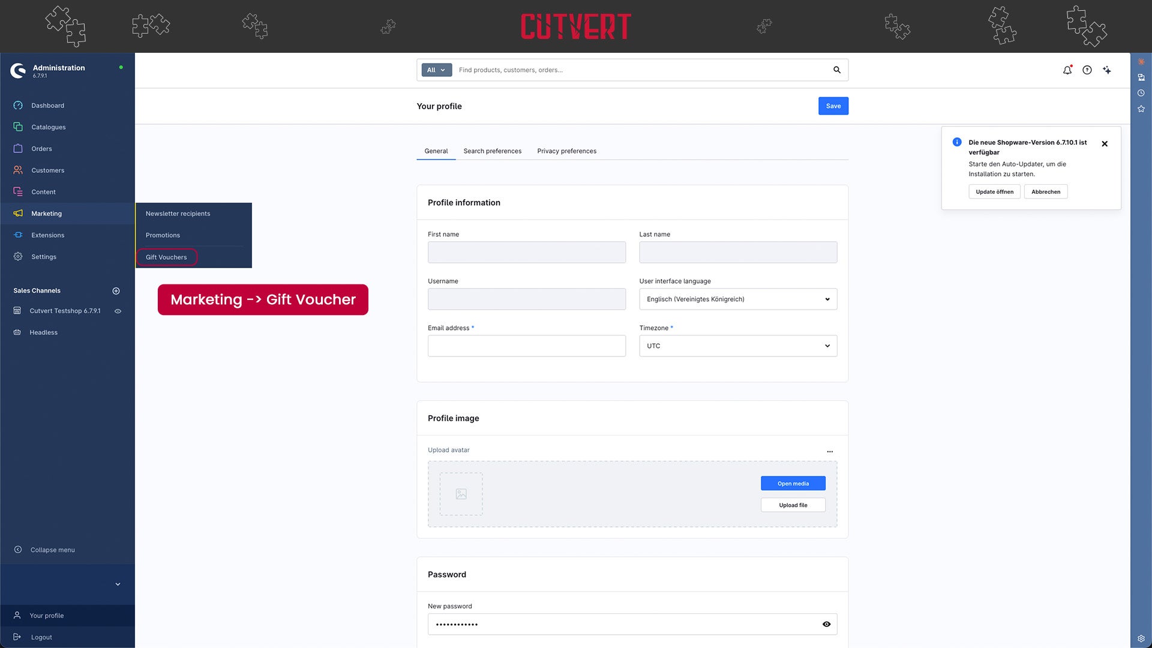Image resolution: width=1152 pixels, height=648 pixels.
Task: Focus the Email address field
Action: click(527, 346)
